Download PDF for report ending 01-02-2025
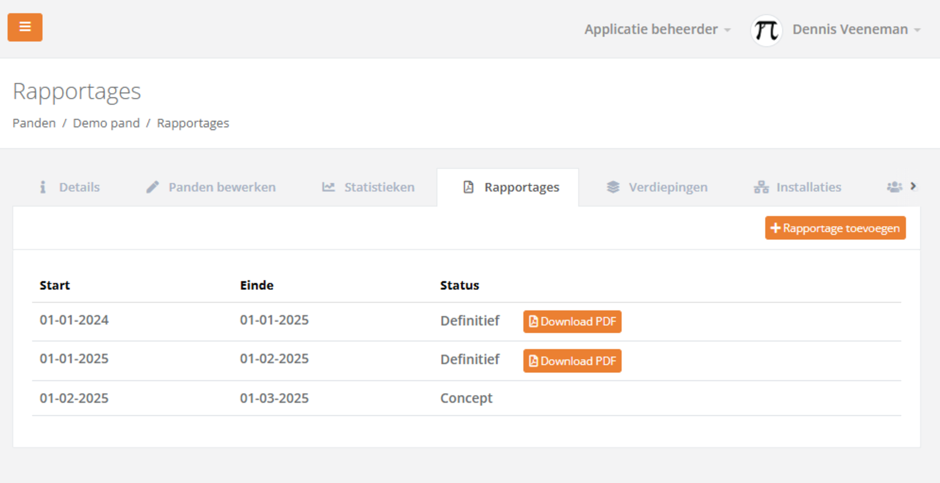 pos(572,361)
